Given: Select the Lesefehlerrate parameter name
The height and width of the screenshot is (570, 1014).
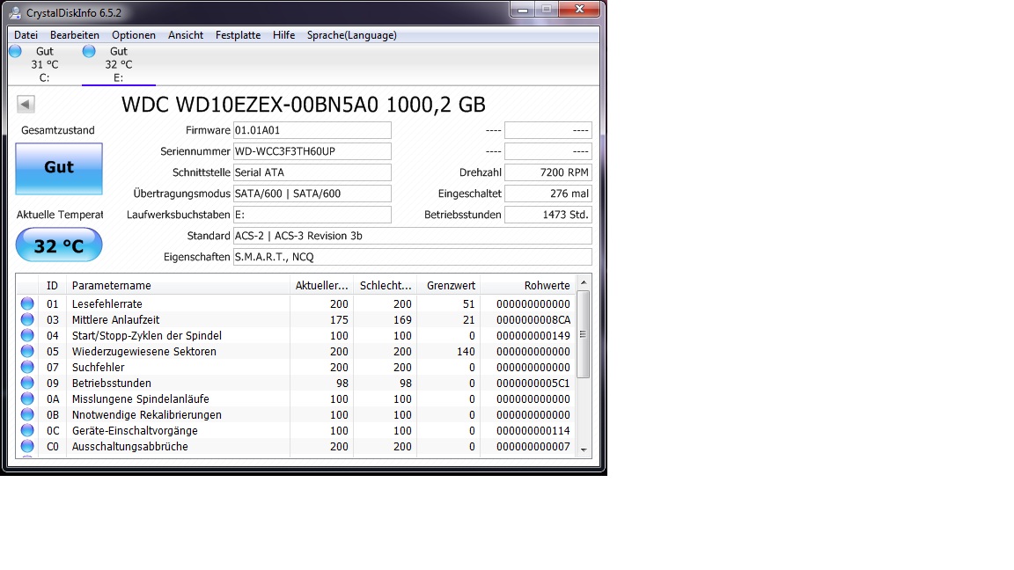Looking at the screenshot, I should click(107, 303).
